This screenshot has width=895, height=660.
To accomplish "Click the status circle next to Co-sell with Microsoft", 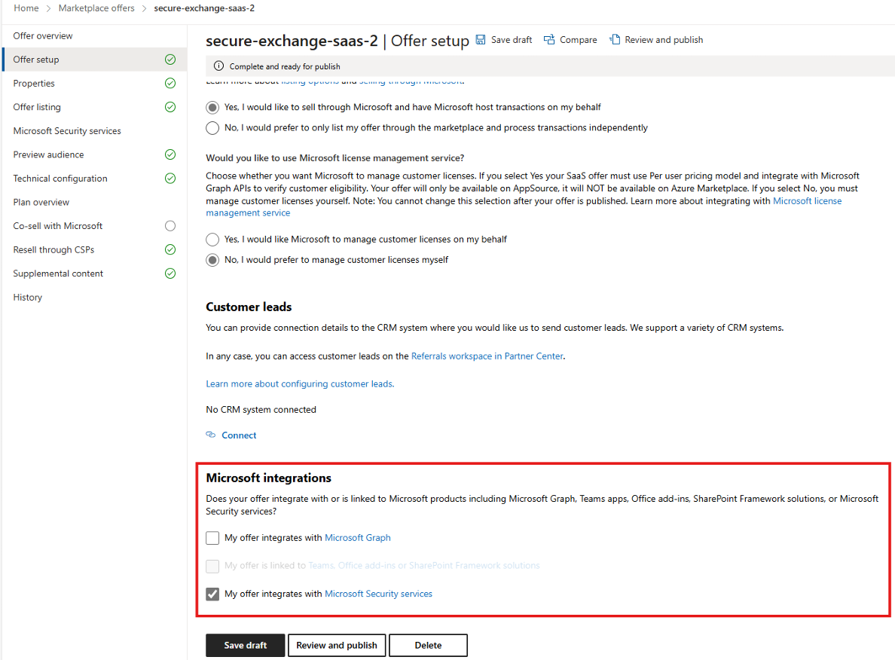I will (x=170, y=225).
